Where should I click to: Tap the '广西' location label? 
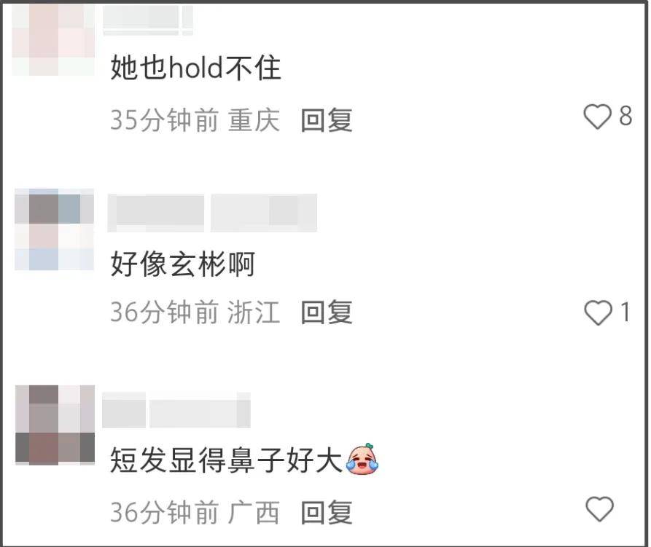pos(253,513)
